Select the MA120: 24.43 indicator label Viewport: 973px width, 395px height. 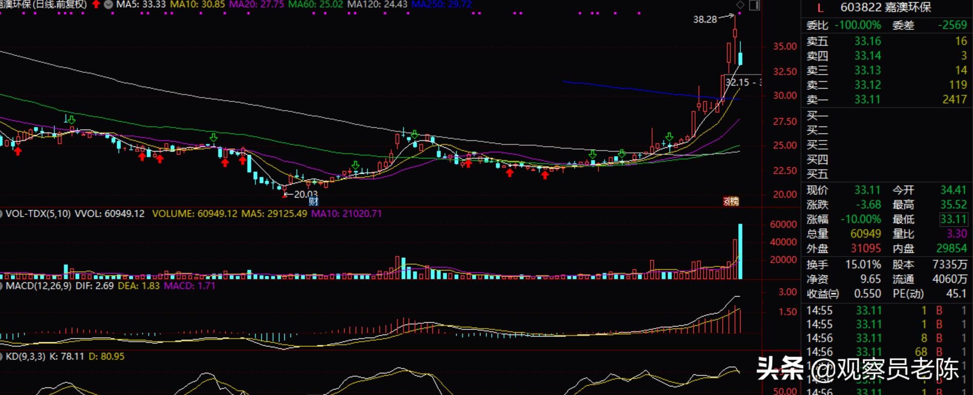[x=377, y=5]
